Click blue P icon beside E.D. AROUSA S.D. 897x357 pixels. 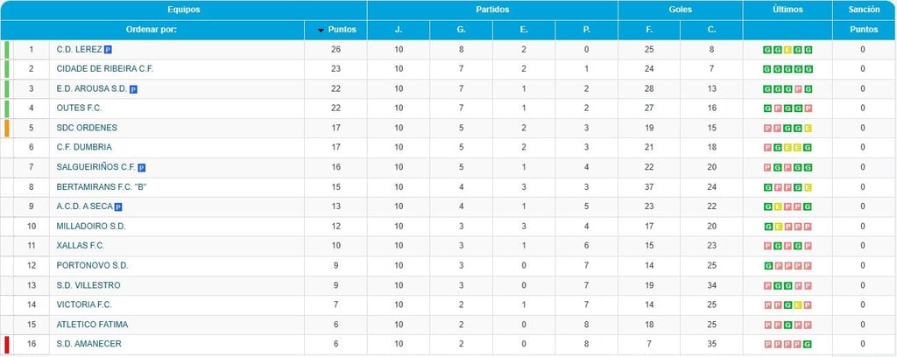(x=133, y=89)
